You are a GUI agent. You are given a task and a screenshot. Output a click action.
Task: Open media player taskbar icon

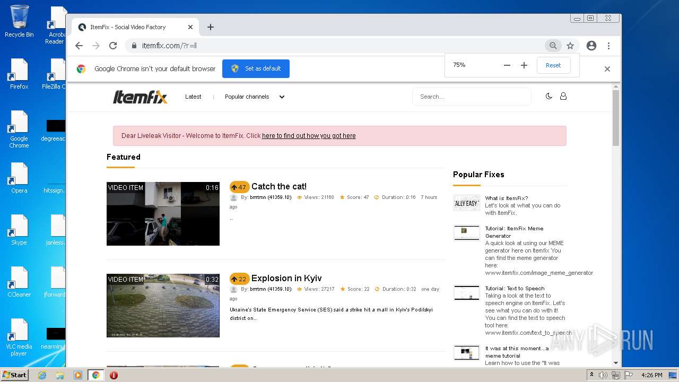(78, 375)
